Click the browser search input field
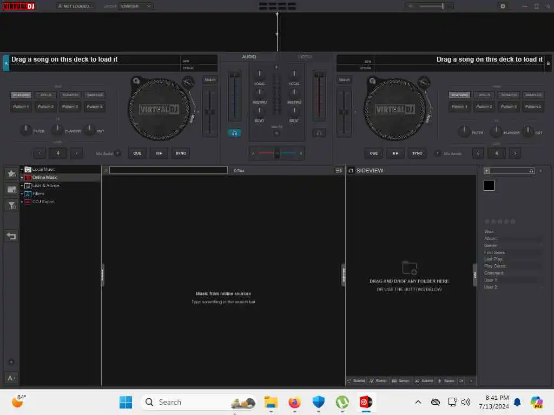The height and width of the screenshot is (415, 554). coord(168,170)
